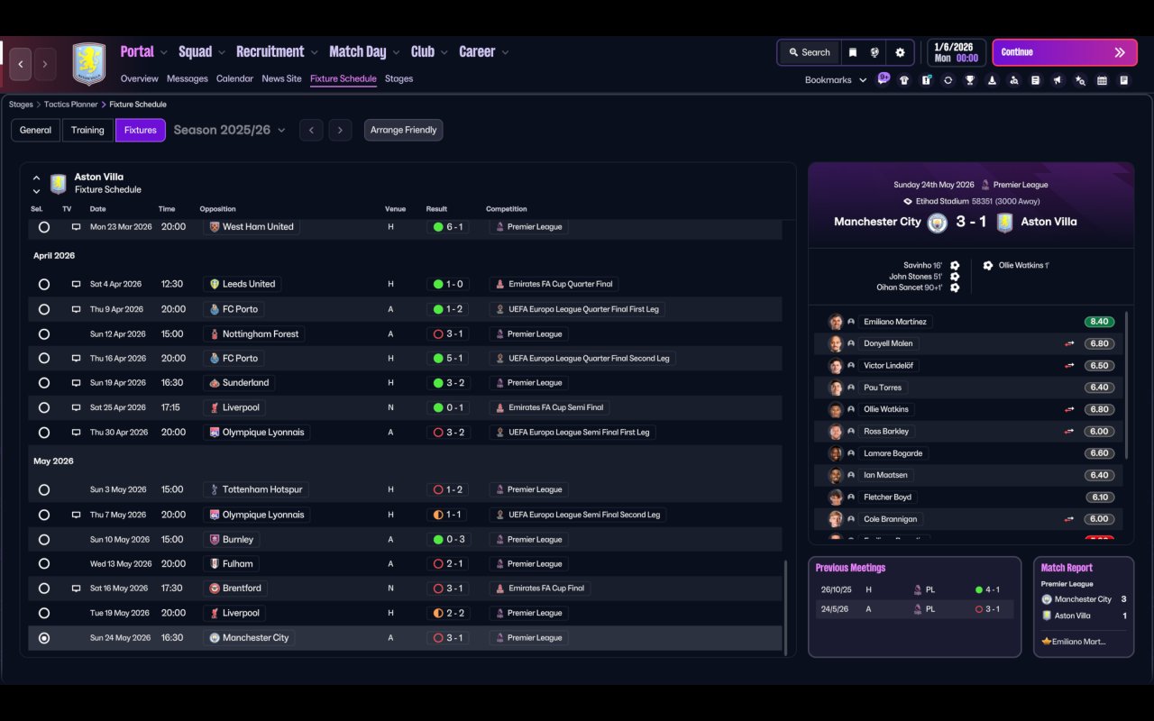Viewport: 1154px width, 721px height.
Task: Click the TV icon on West Ham United row
Action: coord(76,227)
